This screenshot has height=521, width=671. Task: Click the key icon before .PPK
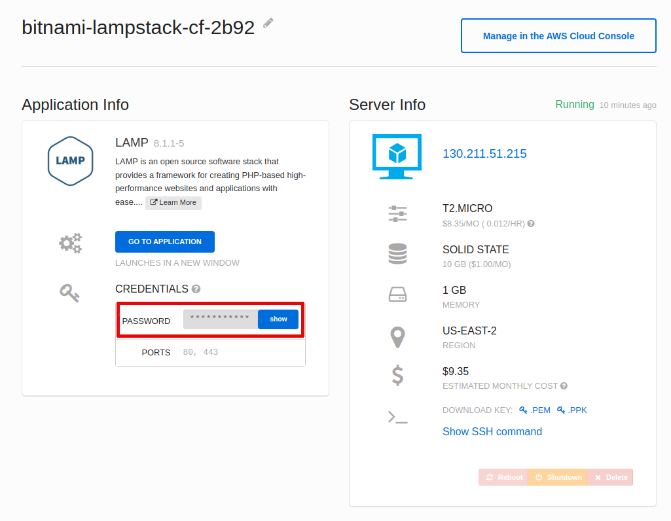(560, 410)
